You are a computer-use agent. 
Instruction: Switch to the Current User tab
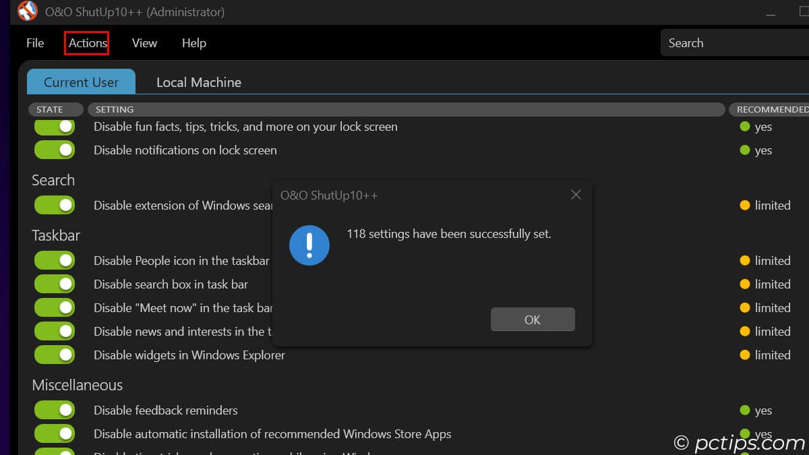tap(81, 82)
